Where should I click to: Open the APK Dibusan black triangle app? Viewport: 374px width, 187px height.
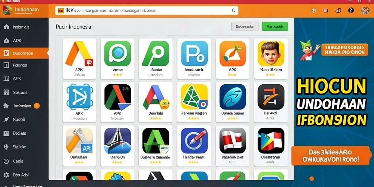click(x=118, y=102)
